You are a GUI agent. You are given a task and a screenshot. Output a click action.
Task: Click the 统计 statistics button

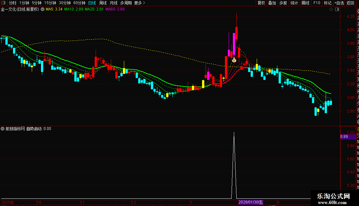(294, 3)
